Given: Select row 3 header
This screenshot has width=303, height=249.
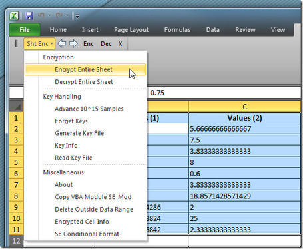Looking at the screenshot, I should click(16, 140).
